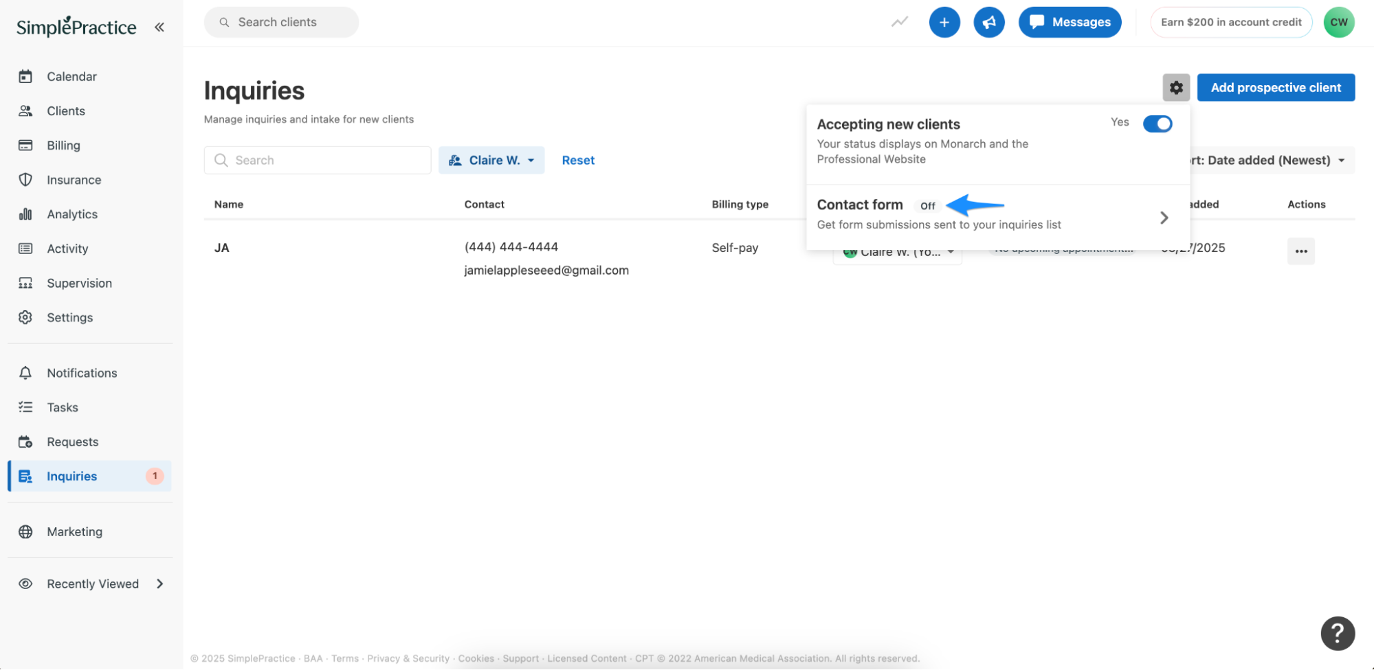Click the megaphone announcements icon
Viewport: 1374px width, 670px height.
(x=989, y=22)
